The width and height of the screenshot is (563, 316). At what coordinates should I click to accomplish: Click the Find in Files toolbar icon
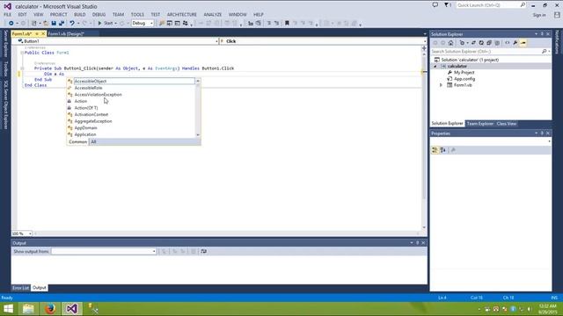coord(162,23)
